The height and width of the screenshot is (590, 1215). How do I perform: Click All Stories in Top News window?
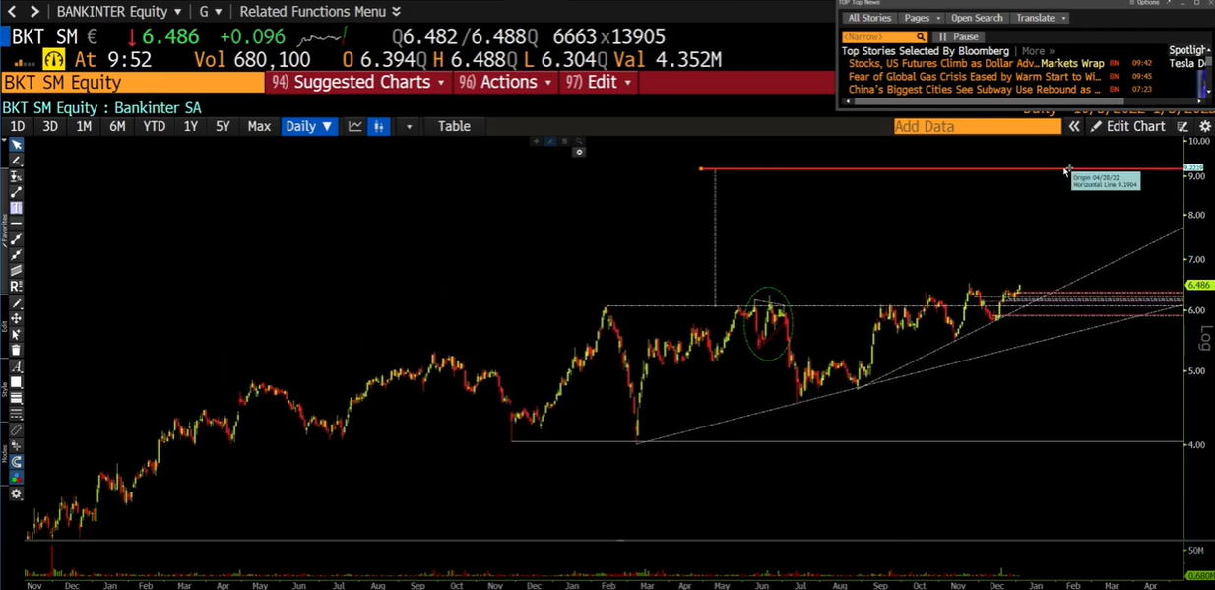point(869,18)
